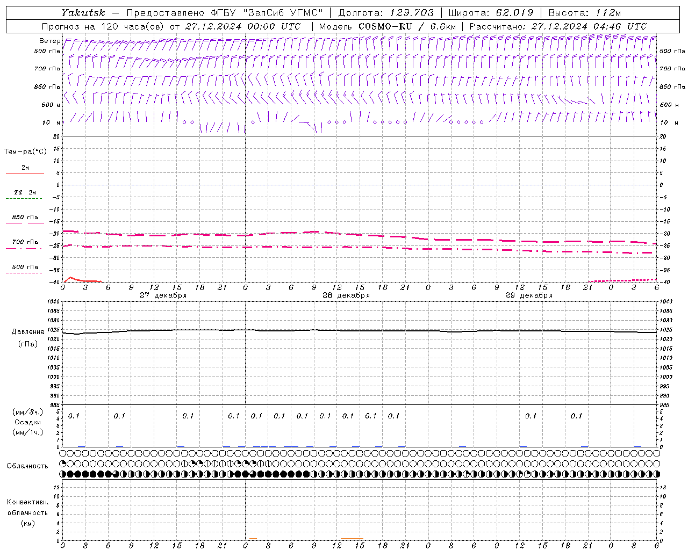Click the dashed Td 2м legend line
This screenshot has height=550, width=688.
tap(25, 198)
